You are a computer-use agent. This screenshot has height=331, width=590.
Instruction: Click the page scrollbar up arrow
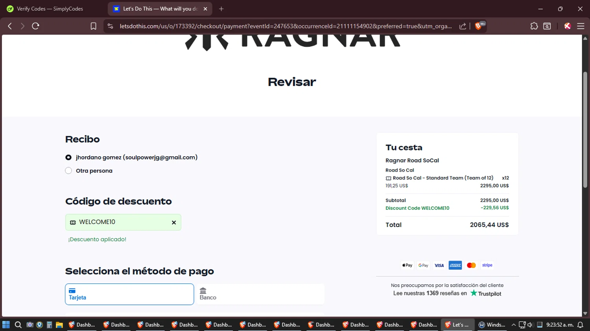point(585,38)
